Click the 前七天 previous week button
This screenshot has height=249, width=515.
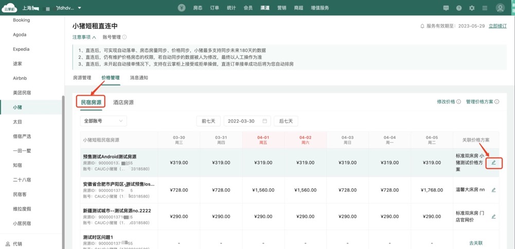coord(208,121)
